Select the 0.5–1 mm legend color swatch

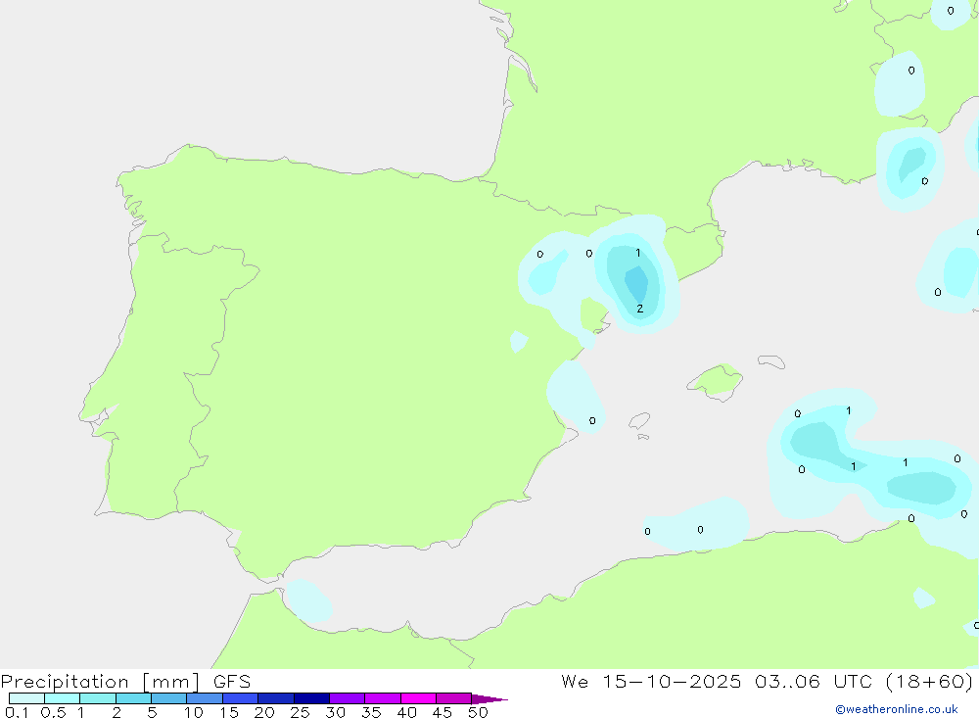pos(62,698)
